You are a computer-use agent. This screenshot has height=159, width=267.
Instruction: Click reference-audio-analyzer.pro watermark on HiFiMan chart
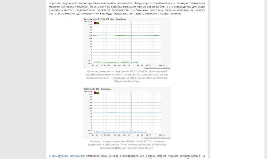(157, 138)
